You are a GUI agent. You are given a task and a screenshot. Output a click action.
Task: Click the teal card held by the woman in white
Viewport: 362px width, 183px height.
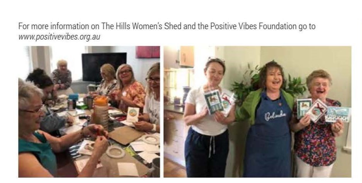[214, 102]
